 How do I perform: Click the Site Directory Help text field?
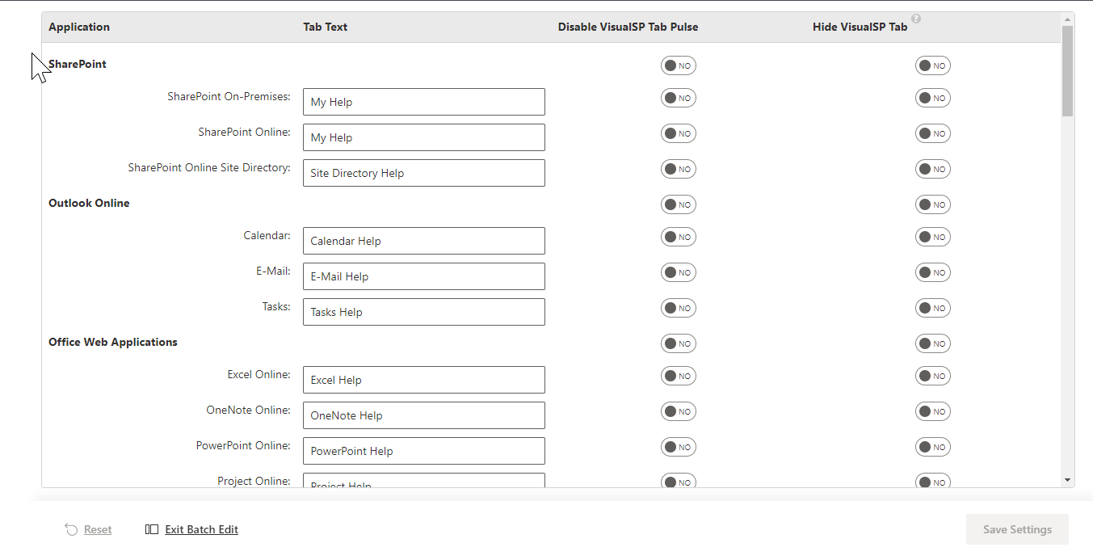tap(423, 173)
